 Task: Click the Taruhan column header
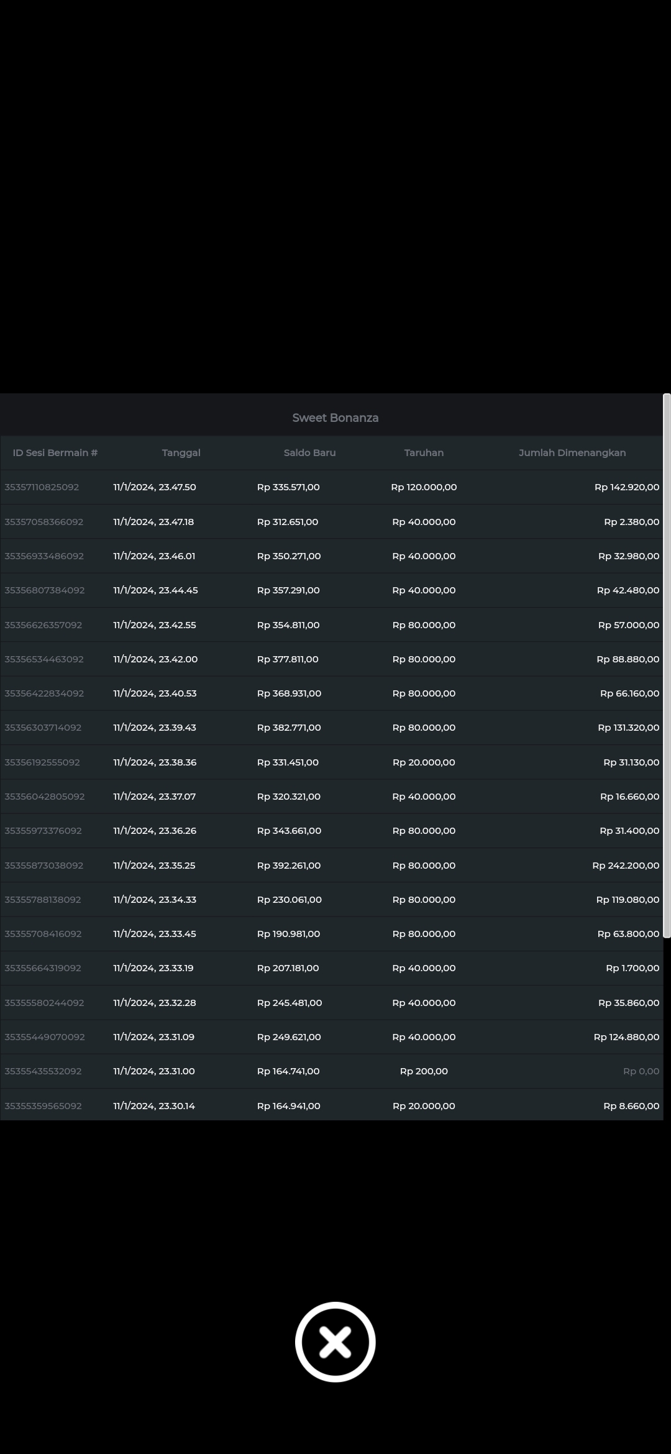424,452
